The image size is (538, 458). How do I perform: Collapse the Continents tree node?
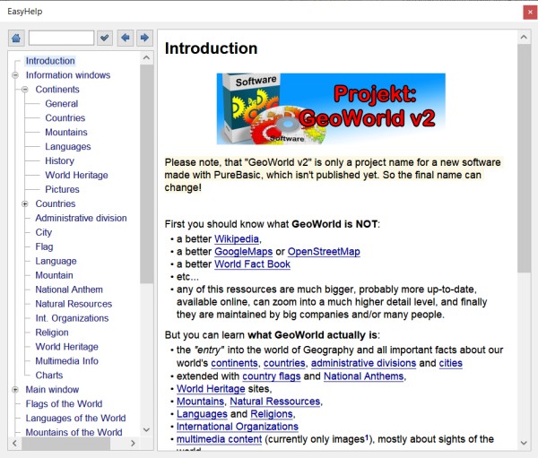(x=25, y=90)
